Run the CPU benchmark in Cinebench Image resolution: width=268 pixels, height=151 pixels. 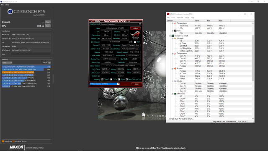[48, 26]
